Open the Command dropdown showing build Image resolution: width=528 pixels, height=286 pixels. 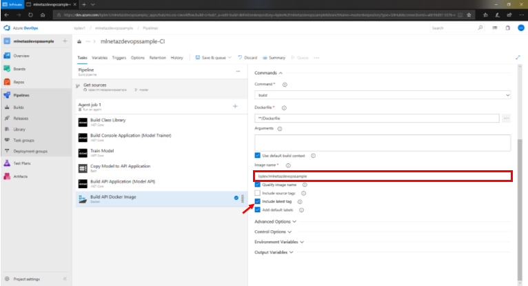tap(382, 94)
